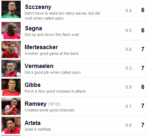Click Ramsey's Off '65 substitution note
This screenshot has width=148, height=136.
click(54, 104)
